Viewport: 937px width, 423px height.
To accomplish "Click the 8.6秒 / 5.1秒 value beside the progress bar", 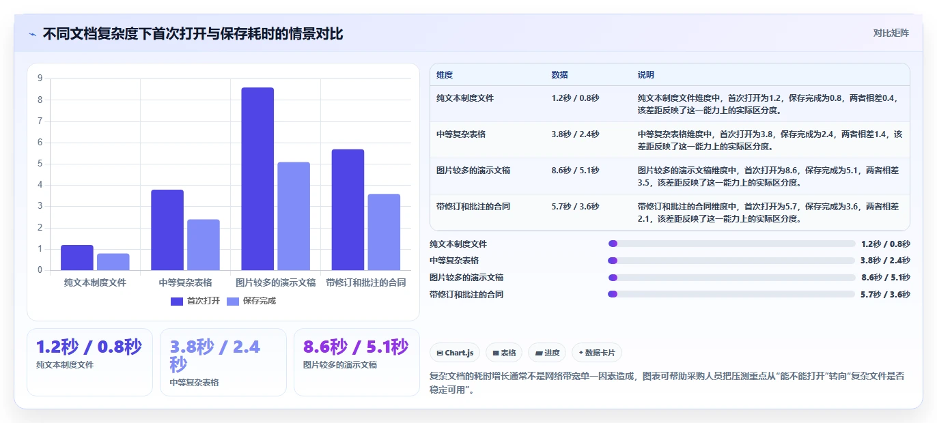I will tap(885, 278).
